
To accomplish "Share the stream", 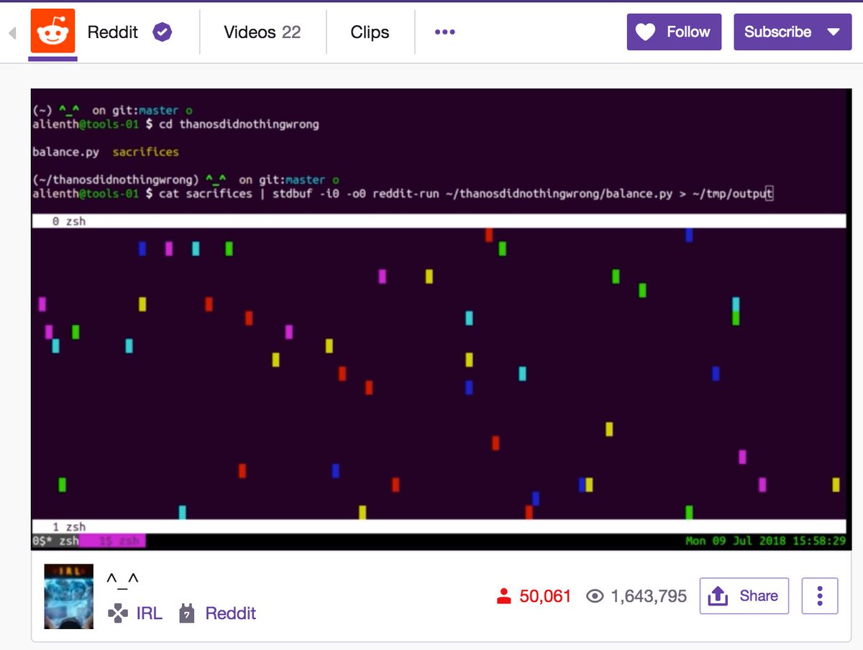I will coord(744,596).
